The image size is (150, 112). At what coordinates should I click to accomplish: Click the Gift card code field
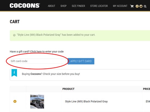[38, 61]
